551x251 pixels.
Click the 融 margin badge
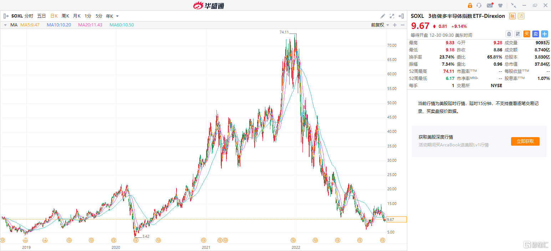point(512,16)
